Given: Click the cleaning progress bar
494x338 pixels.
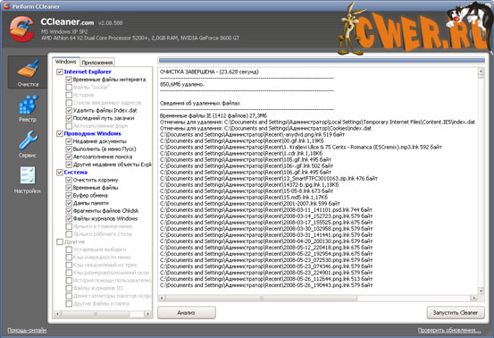Looking at the screenshot, I should [x=322, y=61].
